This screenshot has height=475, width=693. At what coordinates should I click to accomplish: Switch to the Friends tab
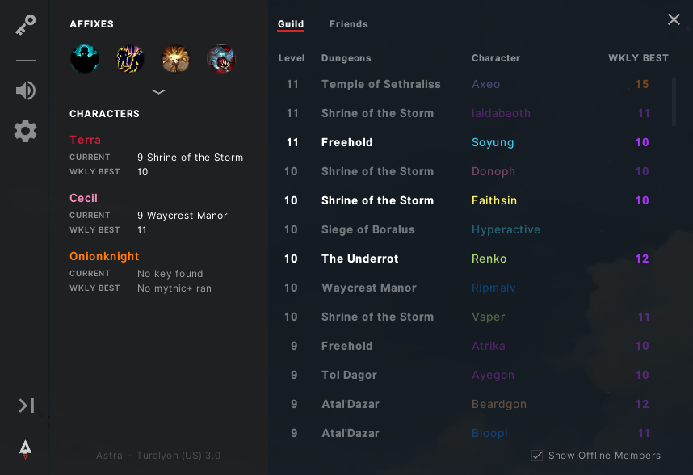click(348, 24)
